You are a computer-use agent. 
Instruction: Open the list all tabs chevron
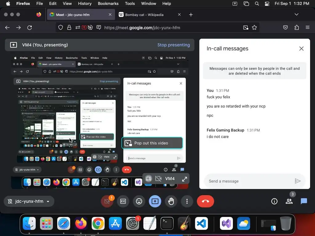296,14
